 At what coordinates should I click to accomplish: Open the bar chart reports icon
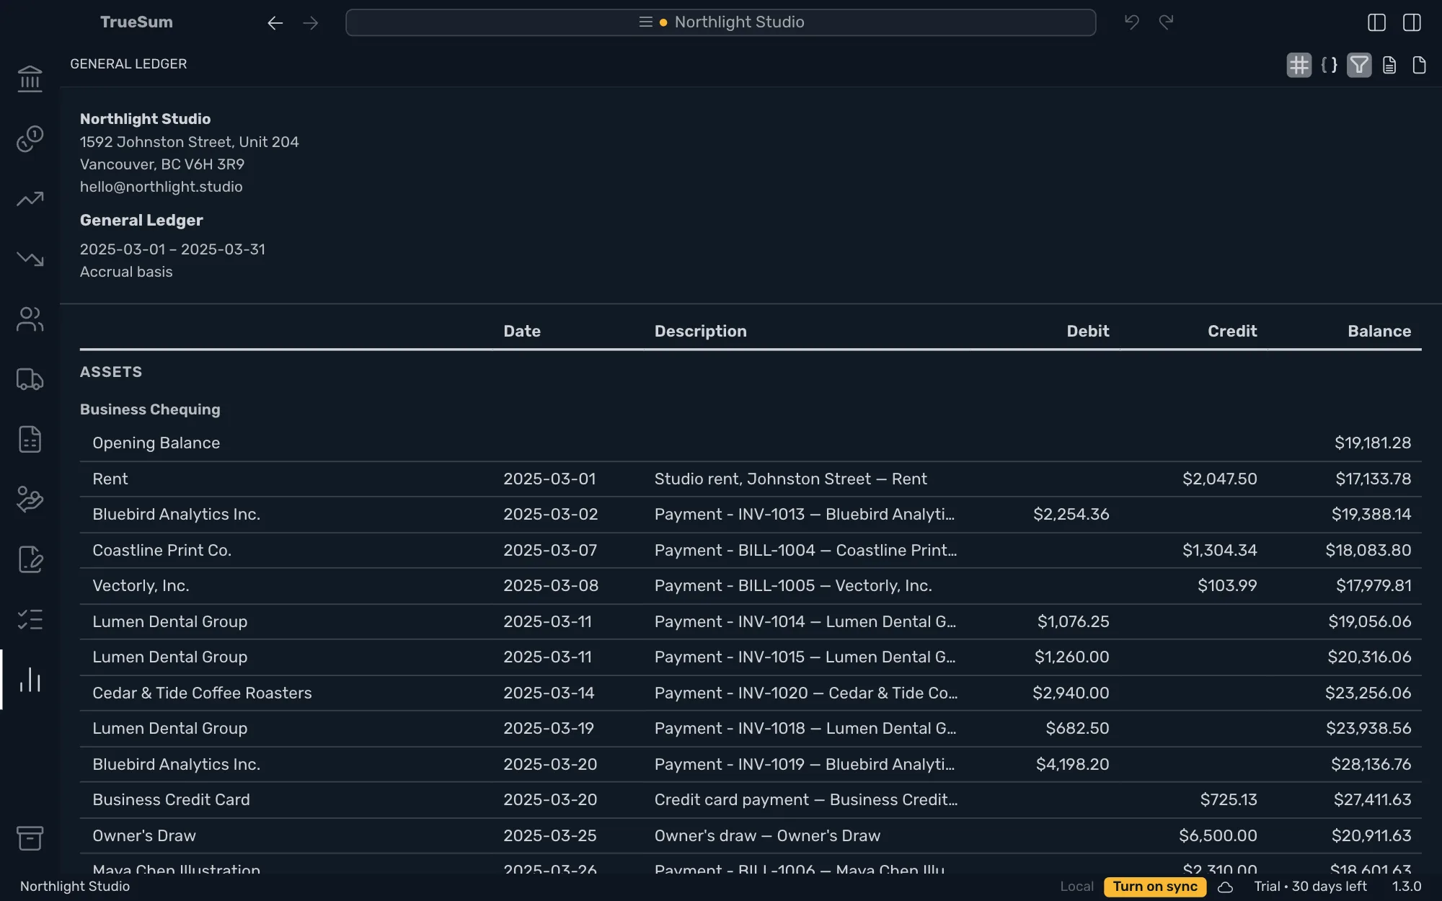coord(30,680)
